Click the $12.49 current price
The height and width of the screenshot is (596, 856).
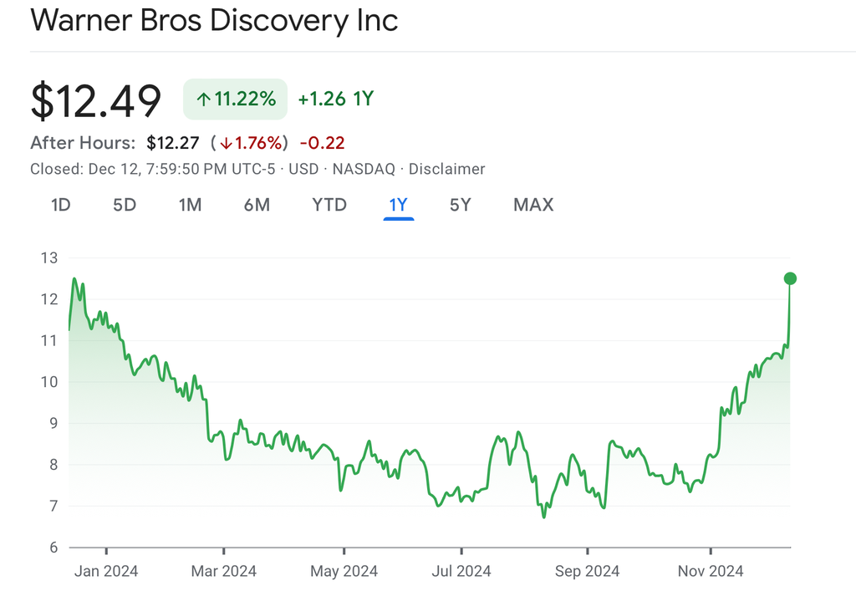[96, 100]
